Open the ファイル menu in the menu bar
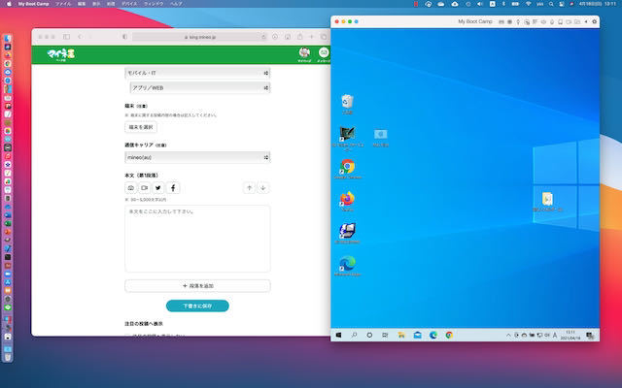The height and width of the screenshot is (388, 622). pos(64,4)
